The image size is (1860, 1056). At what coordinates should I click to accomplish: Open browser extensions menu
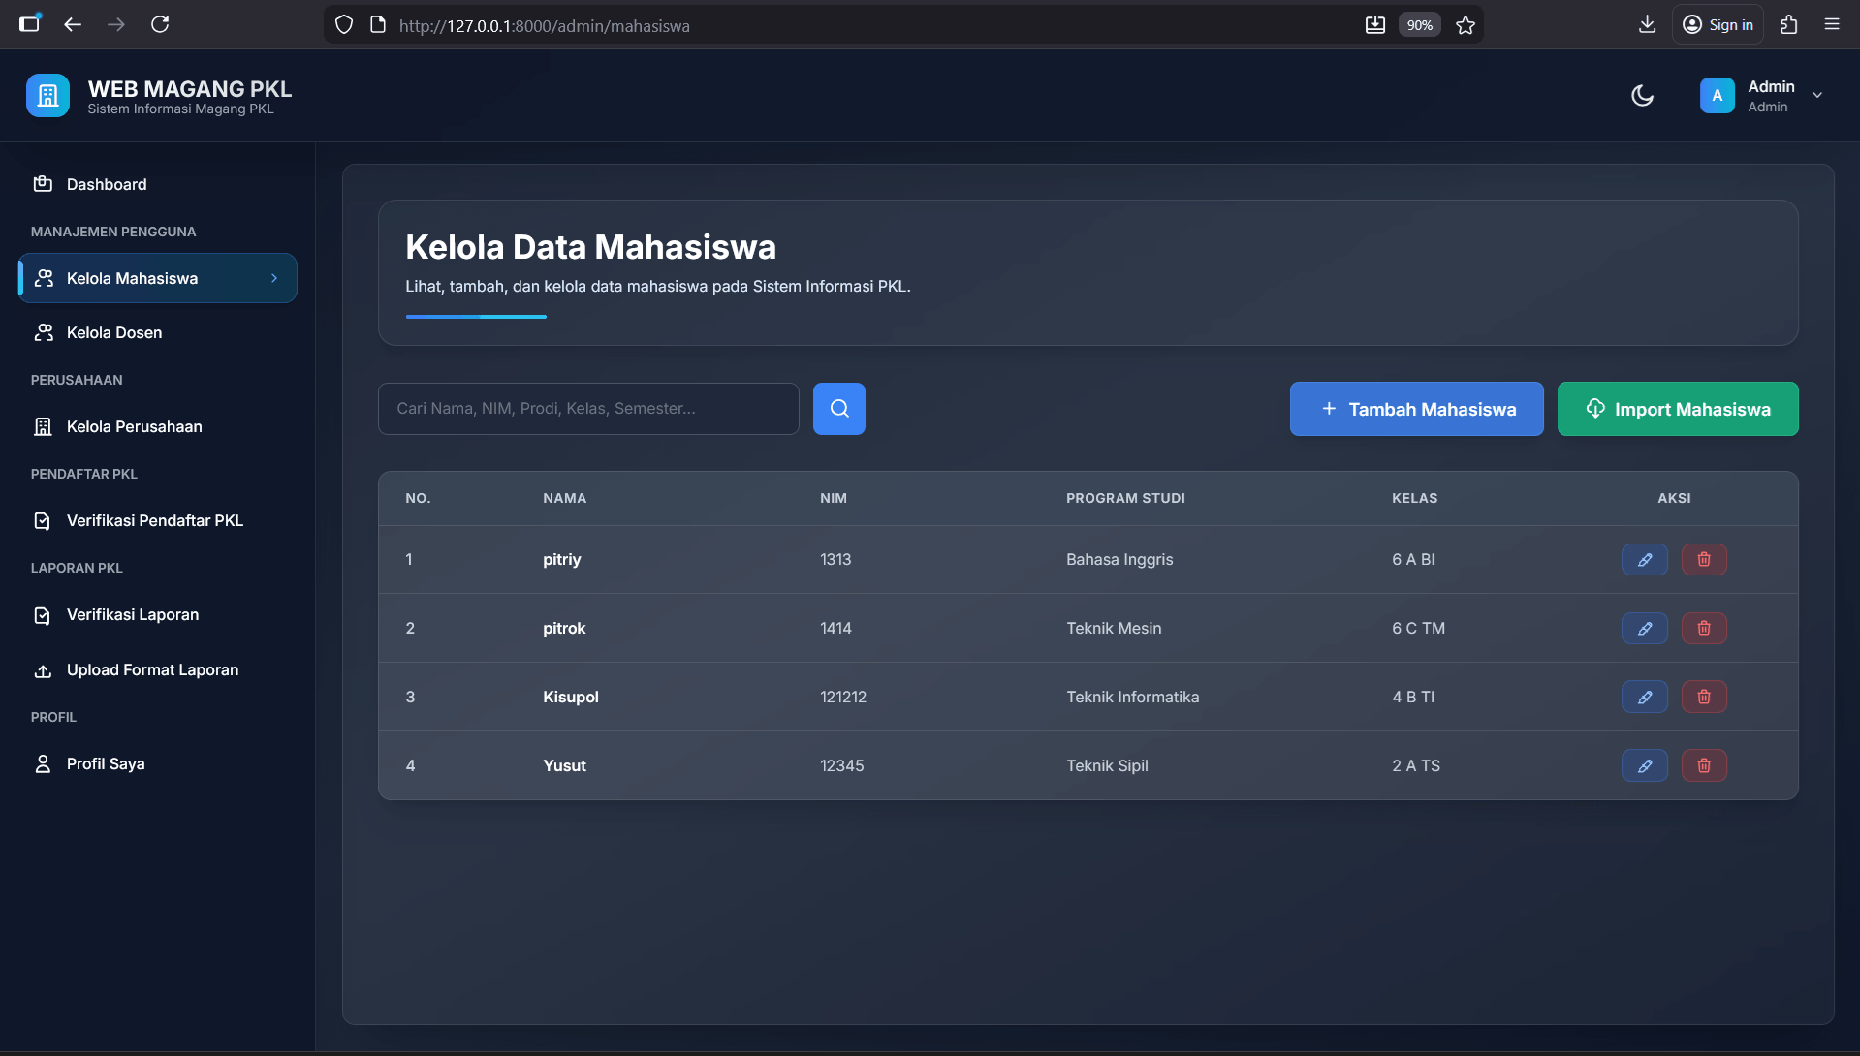1789,25
